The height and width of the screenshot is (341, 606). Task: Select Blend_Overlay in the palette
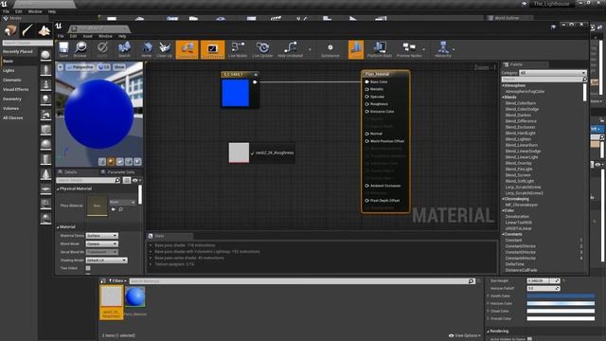click(518, 163)
